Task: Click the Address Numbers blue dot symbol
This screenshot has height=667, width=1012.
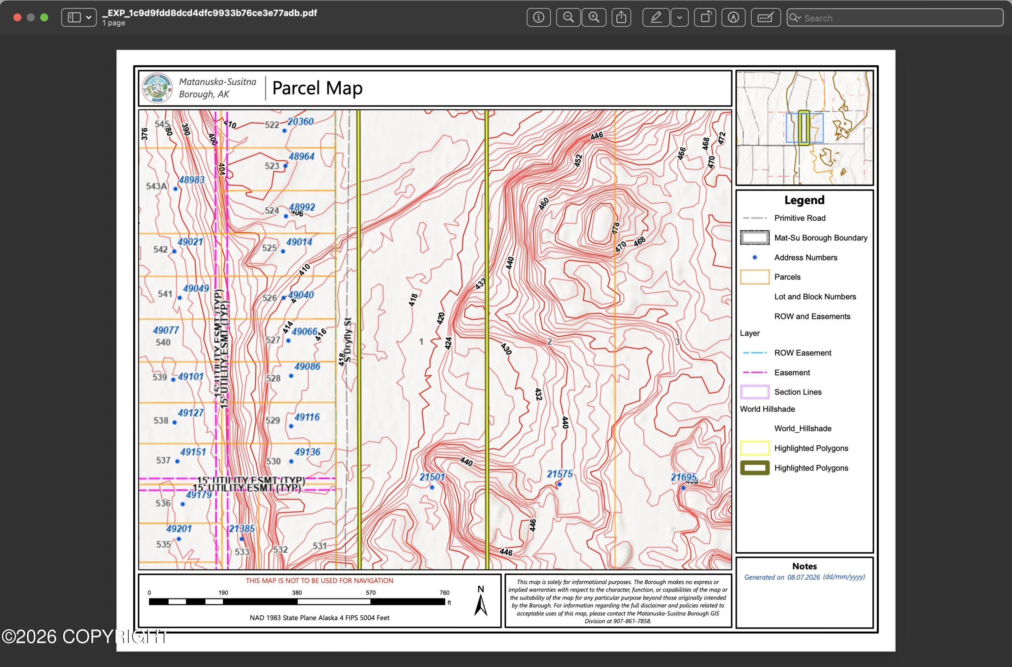Action: coord(755,257)
